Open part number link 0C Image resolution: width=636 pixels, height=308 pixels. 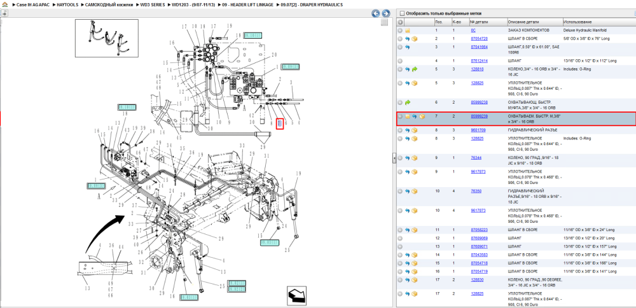pyautogui.click(x=473, y=31)
